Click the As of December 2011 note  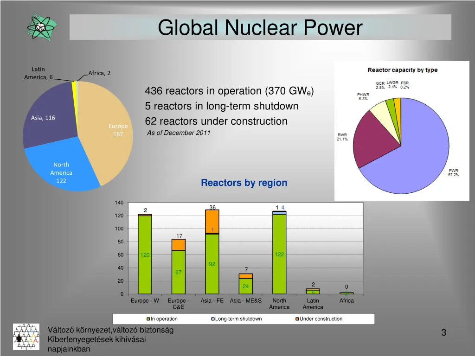[179, 133]
